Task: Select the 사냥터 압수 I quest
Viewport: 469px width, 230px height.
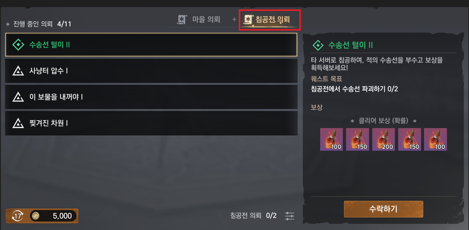Action: [x=151, y=71]
